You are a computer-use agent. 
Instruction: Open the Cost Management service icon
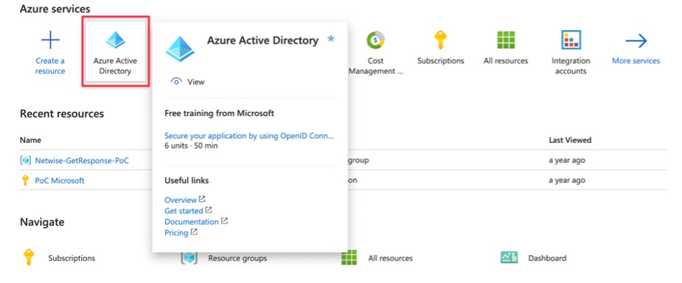[375, 40]
